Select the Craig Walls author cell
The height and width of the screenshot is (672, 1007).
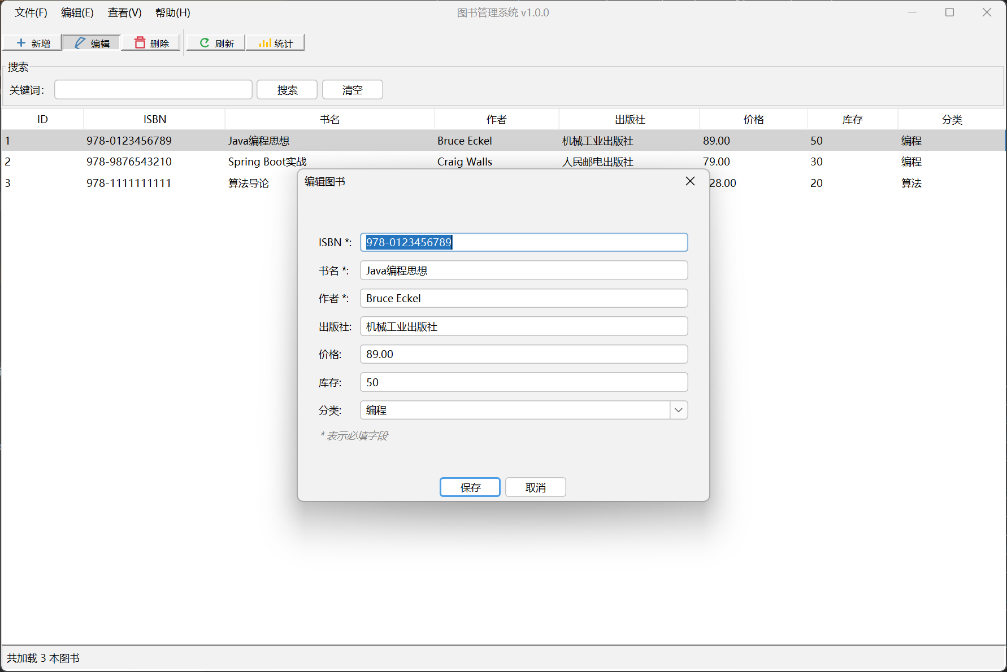(x=465, y=162)
